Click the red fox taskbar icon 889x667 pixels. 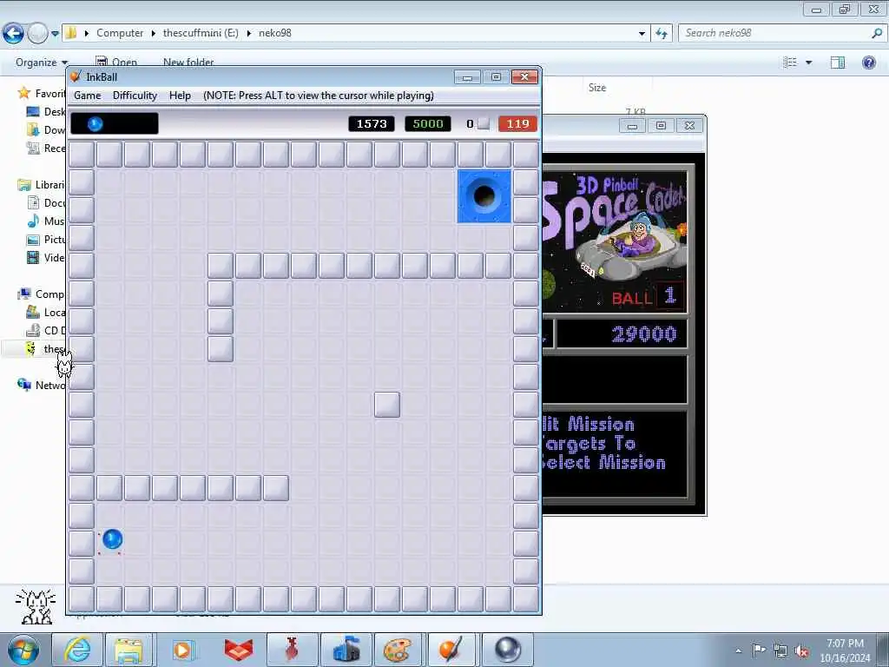(x=238, y=650)
